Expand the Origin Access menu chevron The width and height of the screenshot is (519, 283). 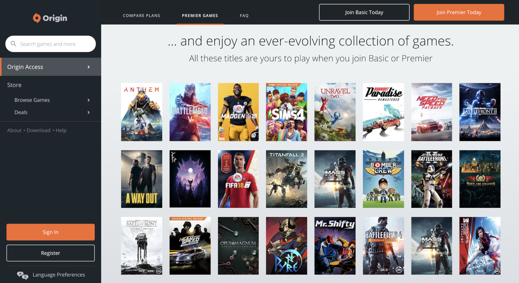pos(89,67)
